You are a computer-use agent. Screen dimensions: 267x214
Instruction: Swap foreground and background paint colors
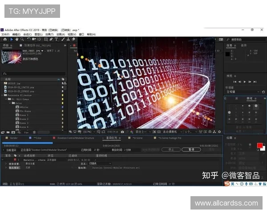pos(264,144)
